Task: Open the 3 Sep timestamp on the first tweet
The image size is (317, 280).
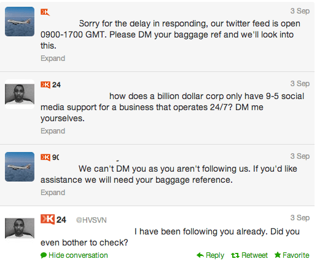Action: (x=300, y=11)
